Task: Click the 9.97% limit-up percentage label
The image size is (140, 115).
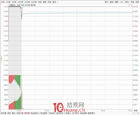Action: pyautogui.click(x=135, y=7)
